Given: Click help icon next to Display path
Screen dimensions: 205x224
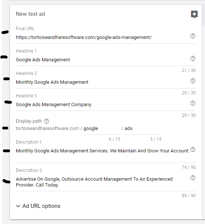Looking at the screenshot, I should (x=46, y=121).
